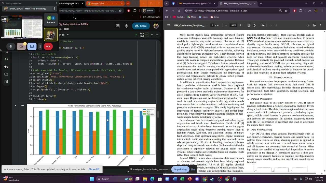Open code snippets icon in Colab sidebar

tap(6, 59)
